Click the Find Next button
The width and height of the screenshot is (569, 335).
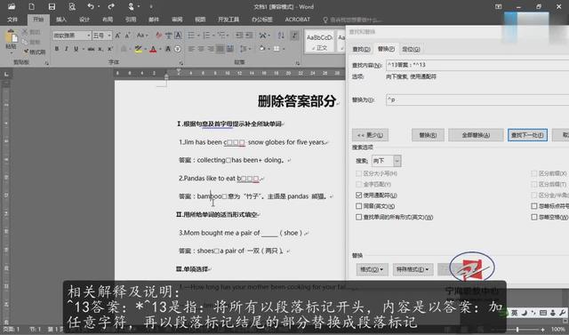point(527,135)
